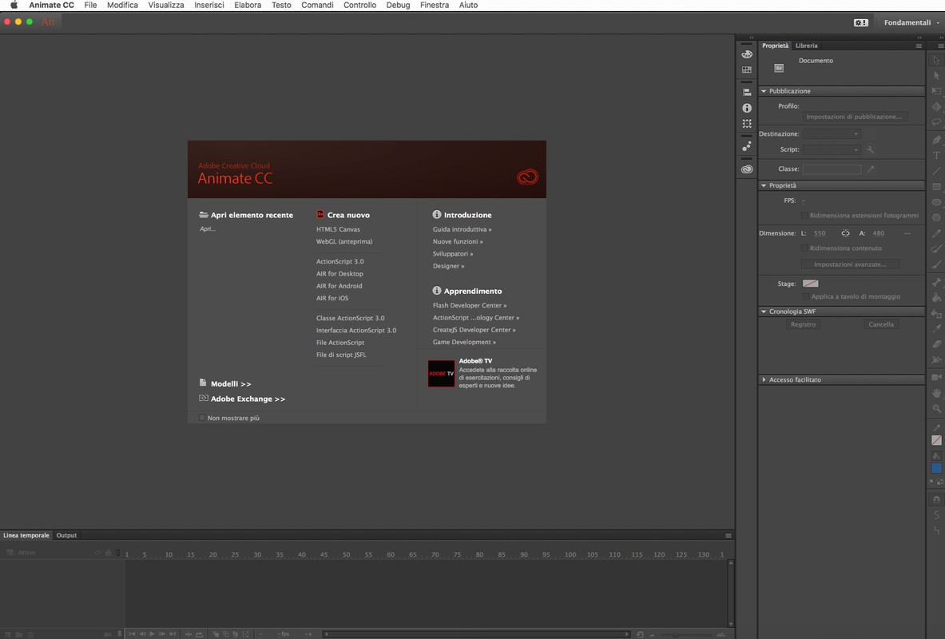Select the Rectangle tool
945x639 pixels.
pyautogui.click(x=936, y=187)
